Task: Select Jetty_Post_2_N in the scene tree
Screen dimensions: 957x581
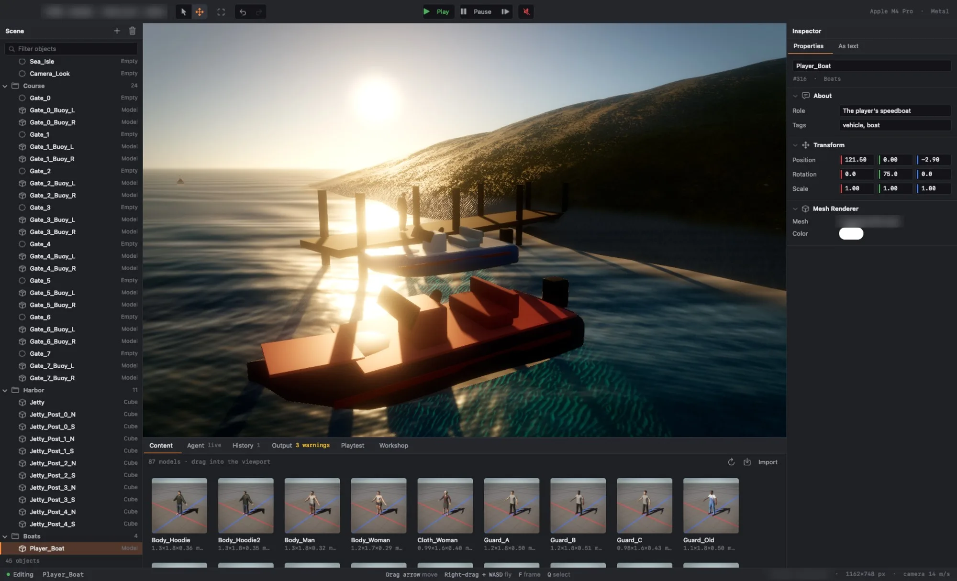Action: click(x=71, y=463)
